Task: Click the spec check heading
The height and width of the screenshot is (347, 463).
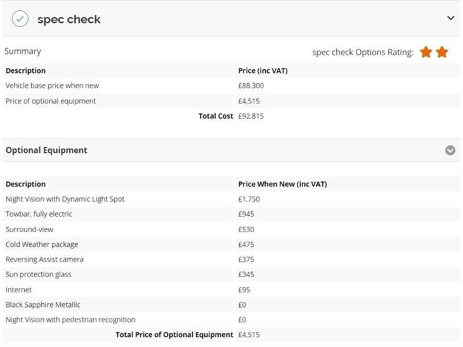Action: tap(68, 20)
